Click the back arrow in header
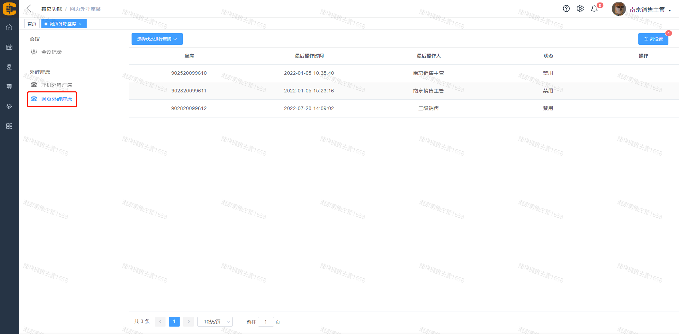Screen dimensions: 679x334 click(29, 8)
